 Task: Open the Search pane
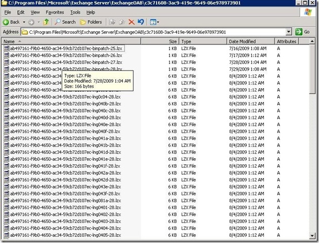tap(66, 22)
